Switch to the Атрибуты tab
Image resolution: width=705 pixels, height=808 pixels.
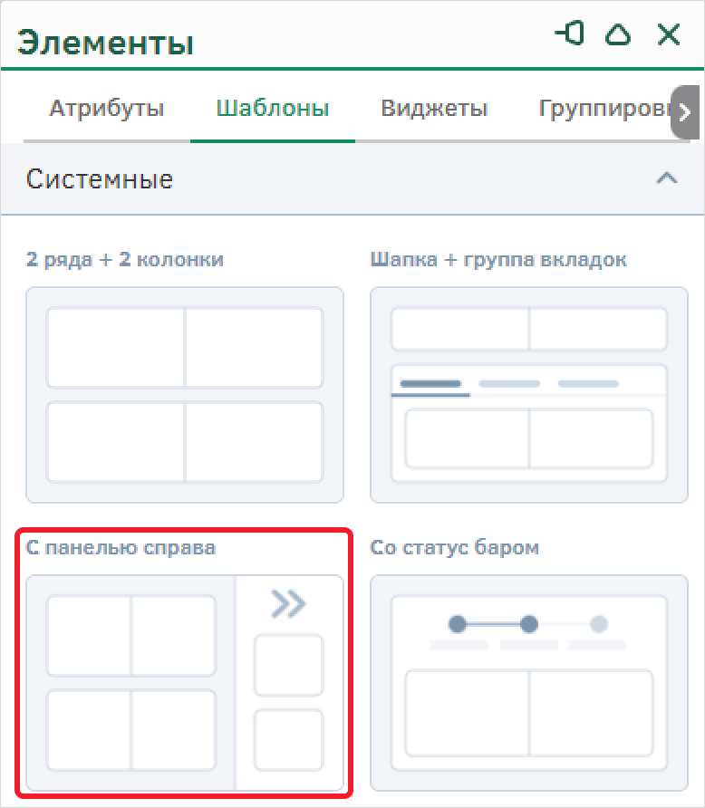point(107,109)
